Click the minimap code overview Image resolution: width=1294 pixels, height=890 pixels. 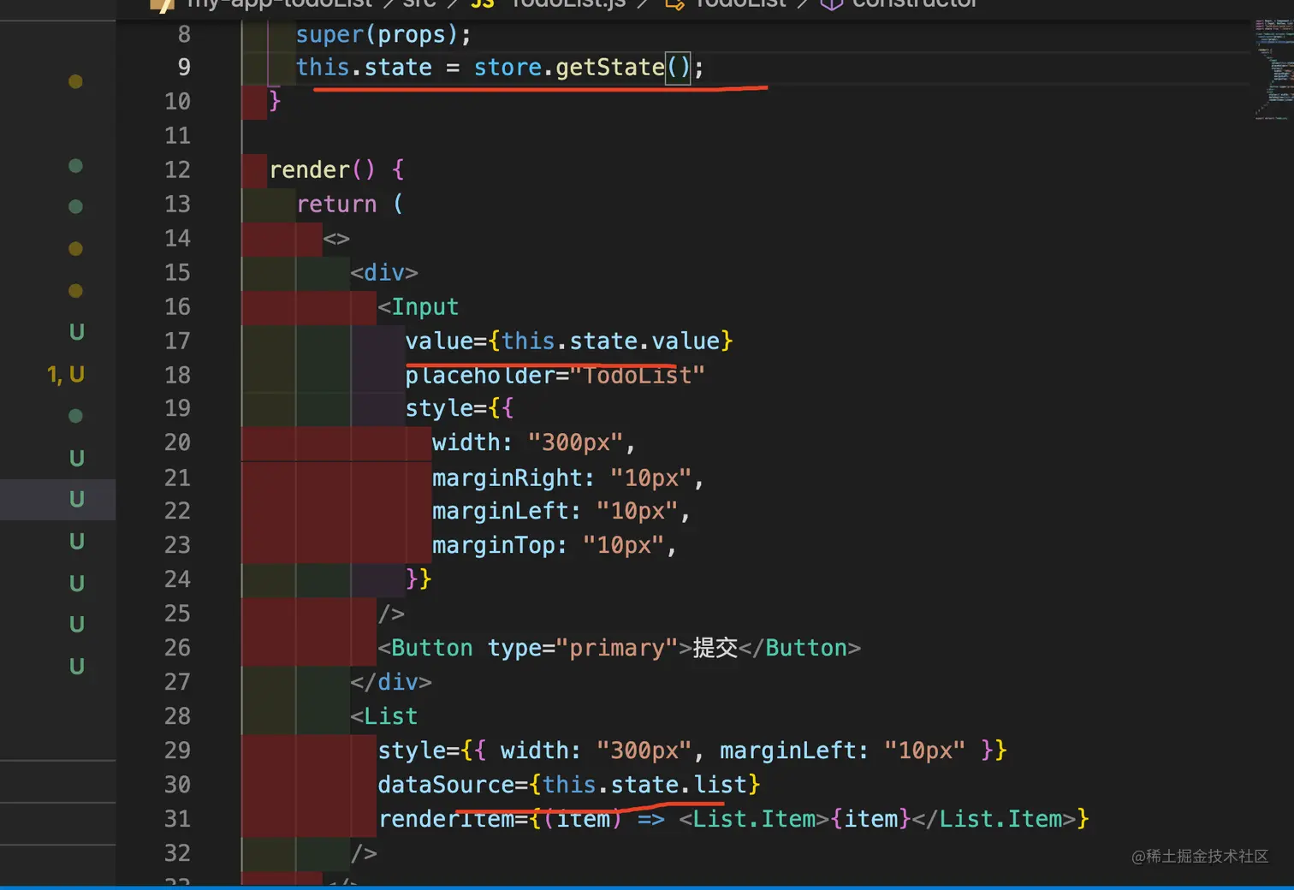pyautogui.click(x=1273, y=70)
